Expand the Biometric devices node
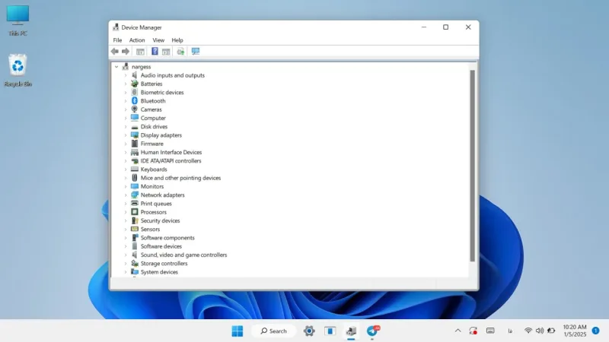The width and height of the screenshot is (609, 342). point(126,92)
